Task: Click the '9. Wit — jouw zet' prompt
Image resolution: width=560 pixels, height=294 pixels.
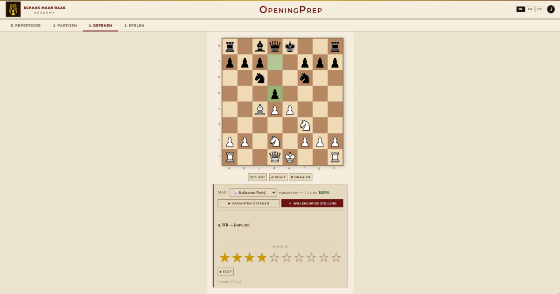Action: 234,225
